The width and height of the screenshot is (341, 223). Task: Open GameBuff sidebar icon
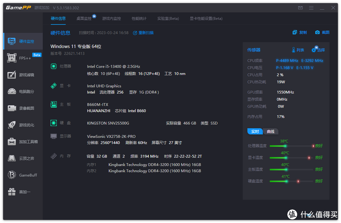(x=12, y=175)
